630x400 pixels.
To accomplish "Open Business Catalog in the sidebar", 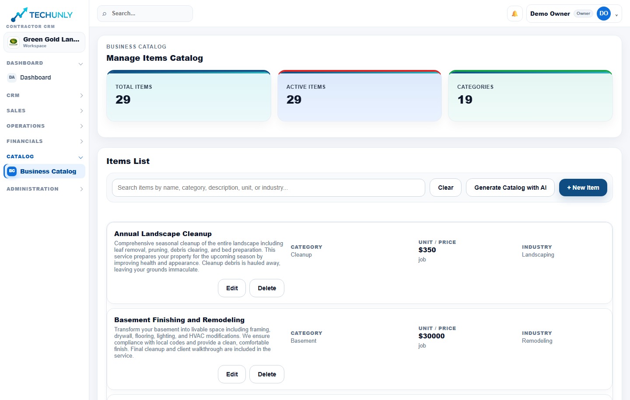I will [44, 171].
